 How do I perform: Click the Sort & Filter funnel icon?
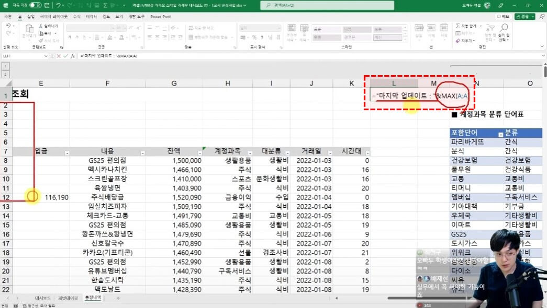492,28
